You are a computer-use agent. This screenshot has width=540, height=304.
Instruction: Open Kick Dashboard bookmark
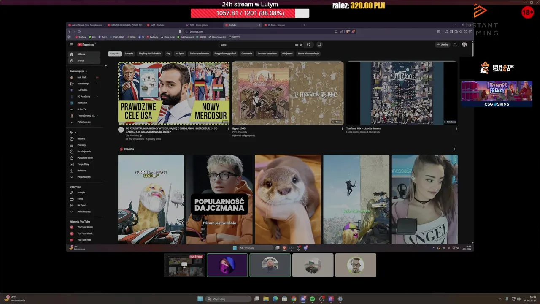[185, 37]
